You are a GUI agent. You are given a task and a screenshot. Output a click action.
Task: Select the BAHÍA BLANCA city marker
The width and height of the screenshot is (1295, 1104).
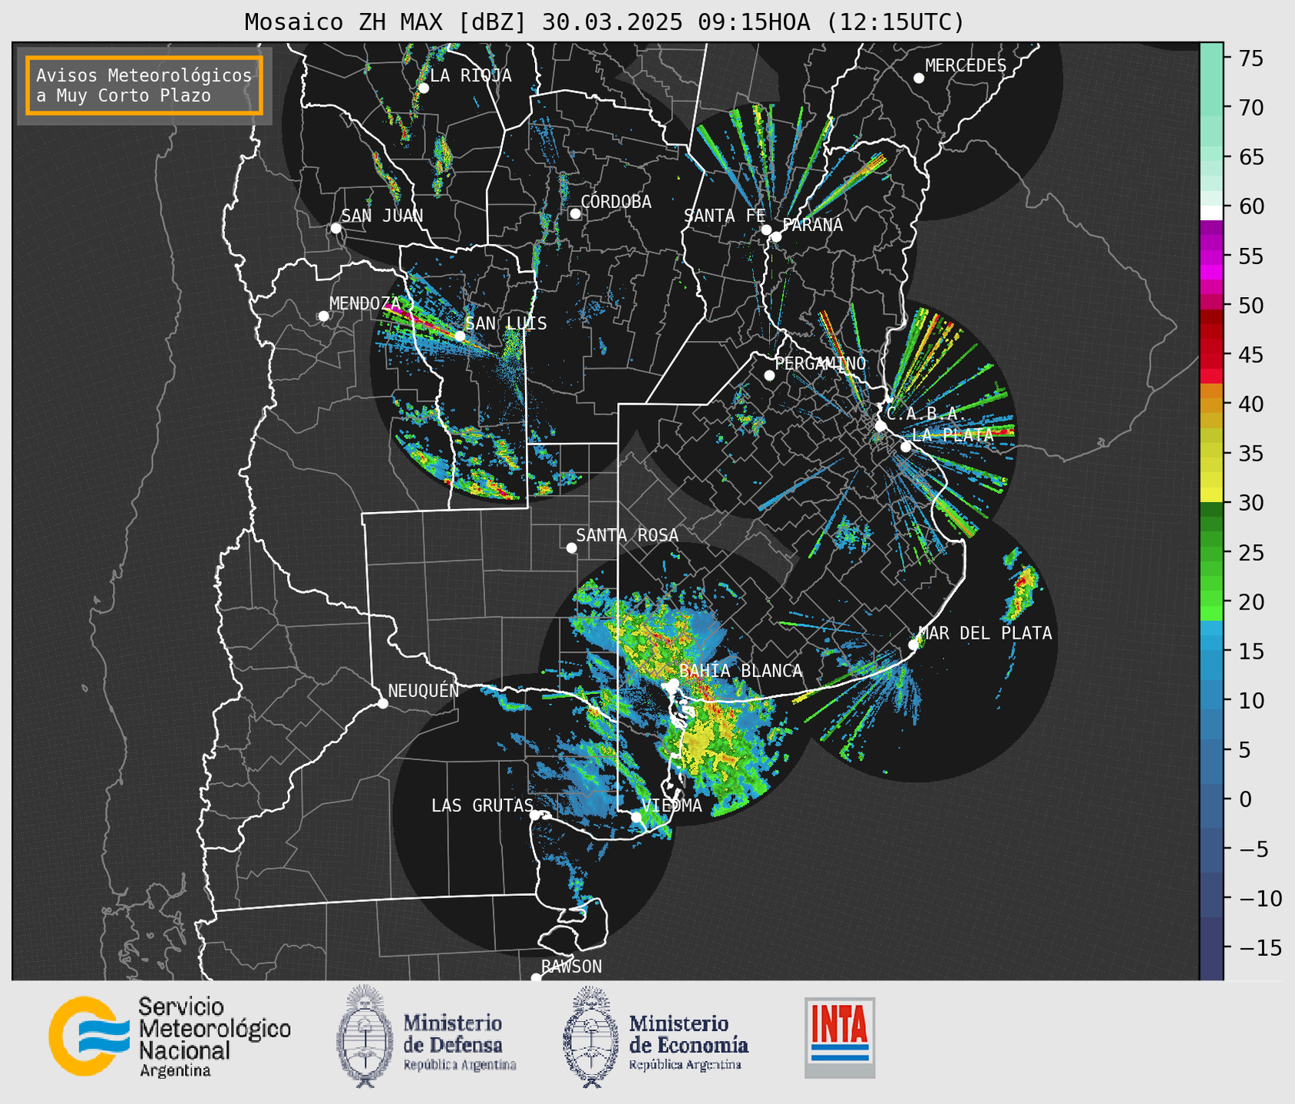pos(673,683)
